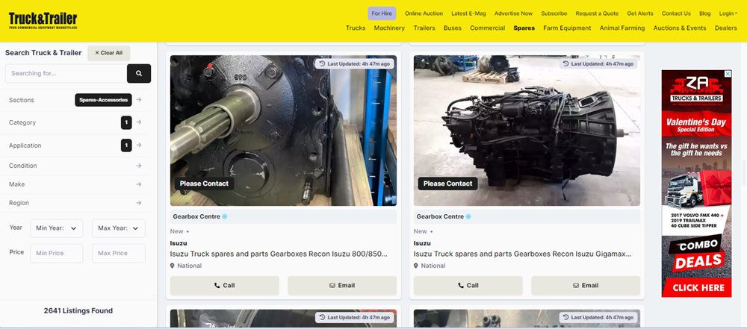This screenshot has width=747, height=329.
Task: Open the Online Auction link
Action: [x=424, y=13]
